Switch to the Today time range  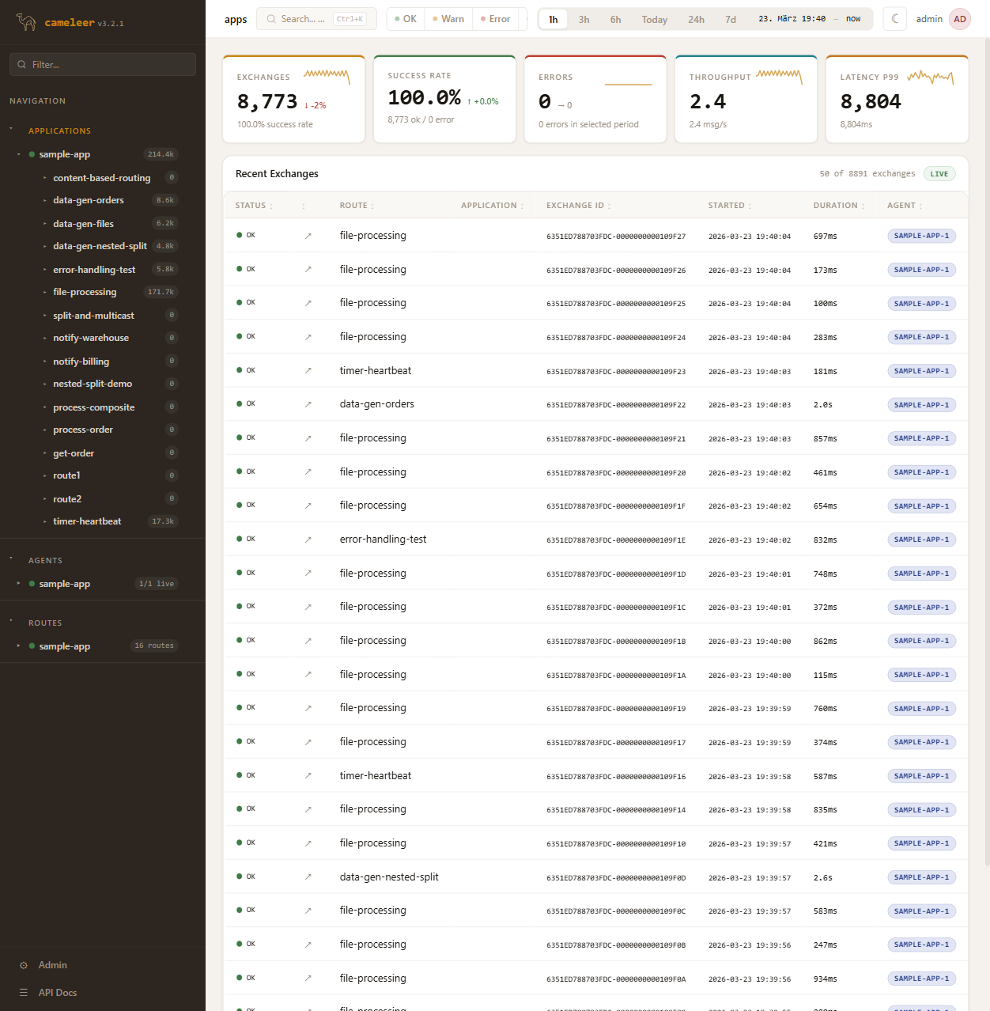pos(654,20)
